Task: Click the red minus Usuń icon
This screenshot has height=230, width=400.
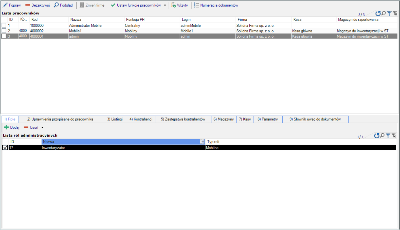Action: click(x=26, y=127)
